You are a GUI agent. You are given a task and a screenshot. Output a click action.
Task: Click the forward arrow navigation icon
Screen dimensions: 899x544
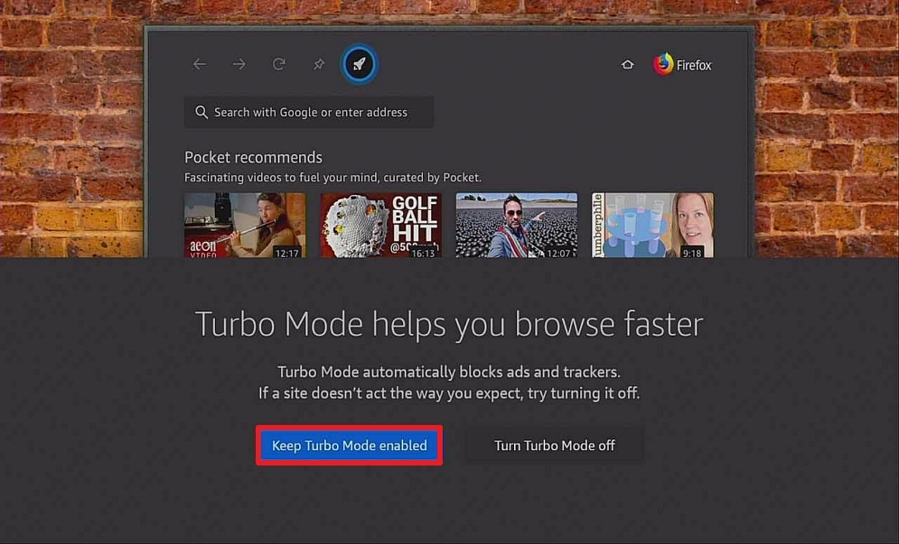coord(239,64)
